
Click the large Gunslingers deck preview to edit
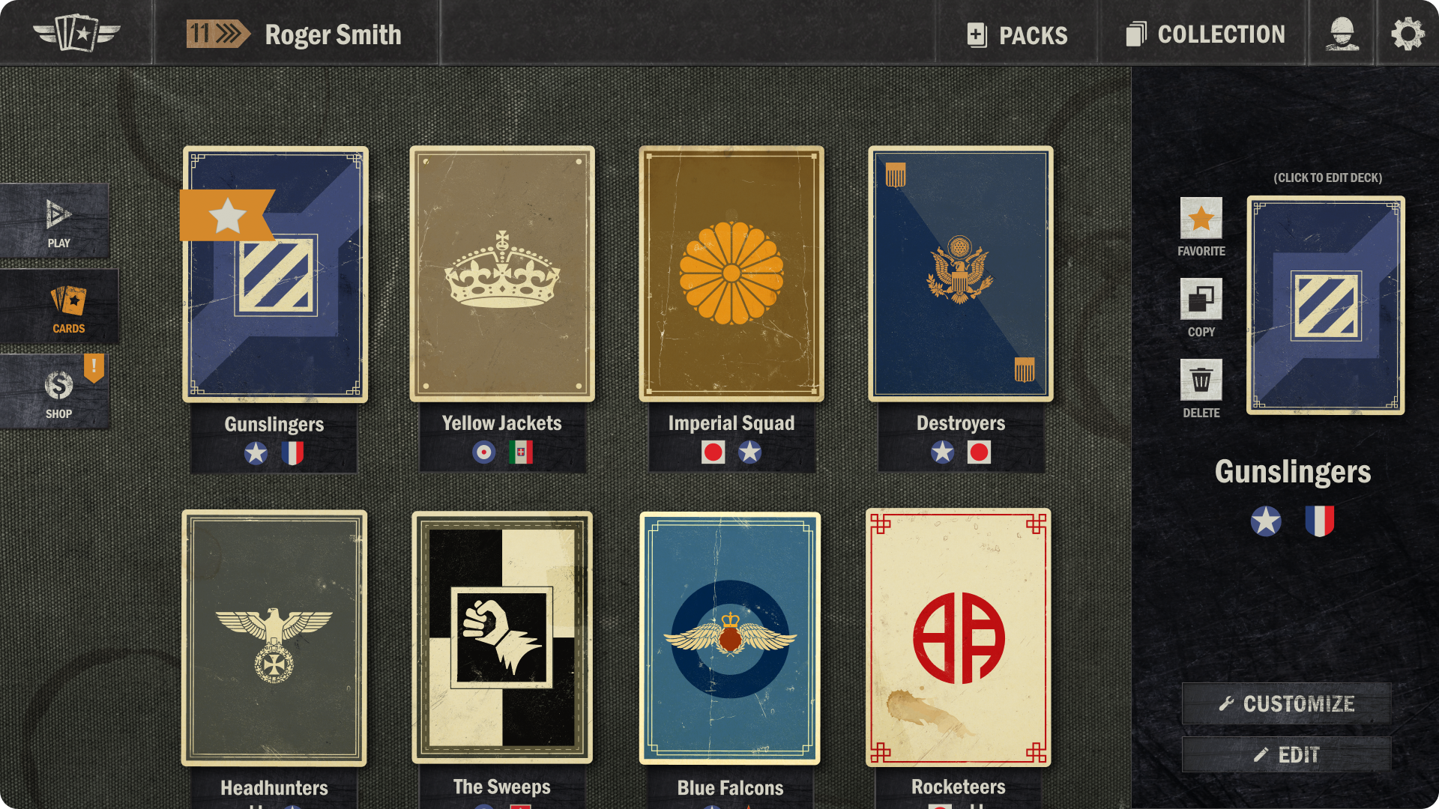(1325, 306)
